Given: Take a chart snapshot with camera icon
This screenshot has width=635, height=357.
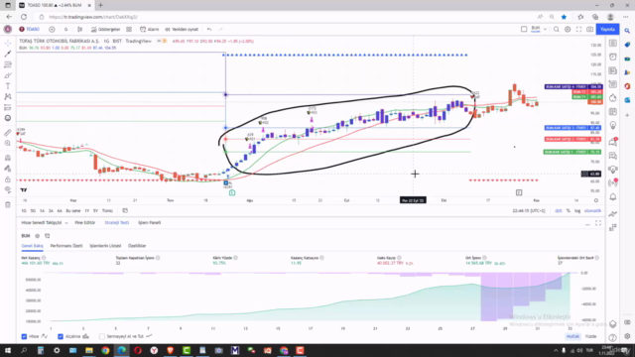Looking at the screenshot, I should pos(590,29).
